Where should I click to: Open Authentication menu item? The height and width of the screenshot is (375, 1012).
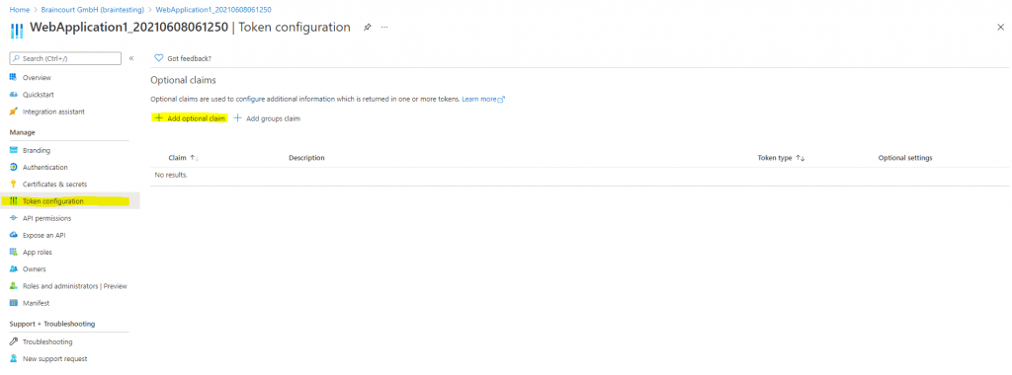point(45,167)
